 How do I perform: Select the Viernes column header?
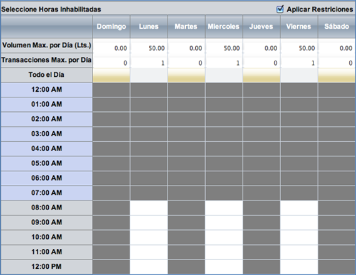tap(299, 26)
